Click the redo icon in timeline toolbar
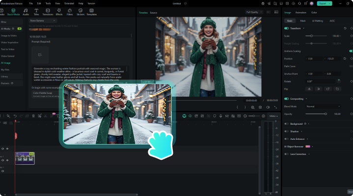This screenshot has width=353, height=196. pyautogui.click(x=21, y=116)
